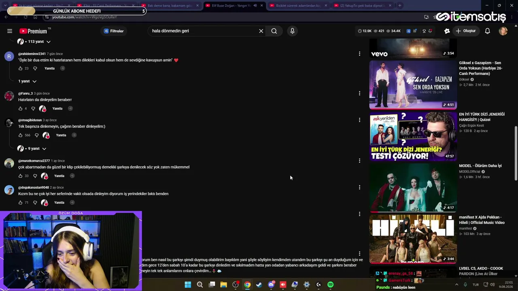Image resolution: width=518 pixels, height=291 pixels.
Task: Open Spotify from the taskbar
Action: pos(330,285)
